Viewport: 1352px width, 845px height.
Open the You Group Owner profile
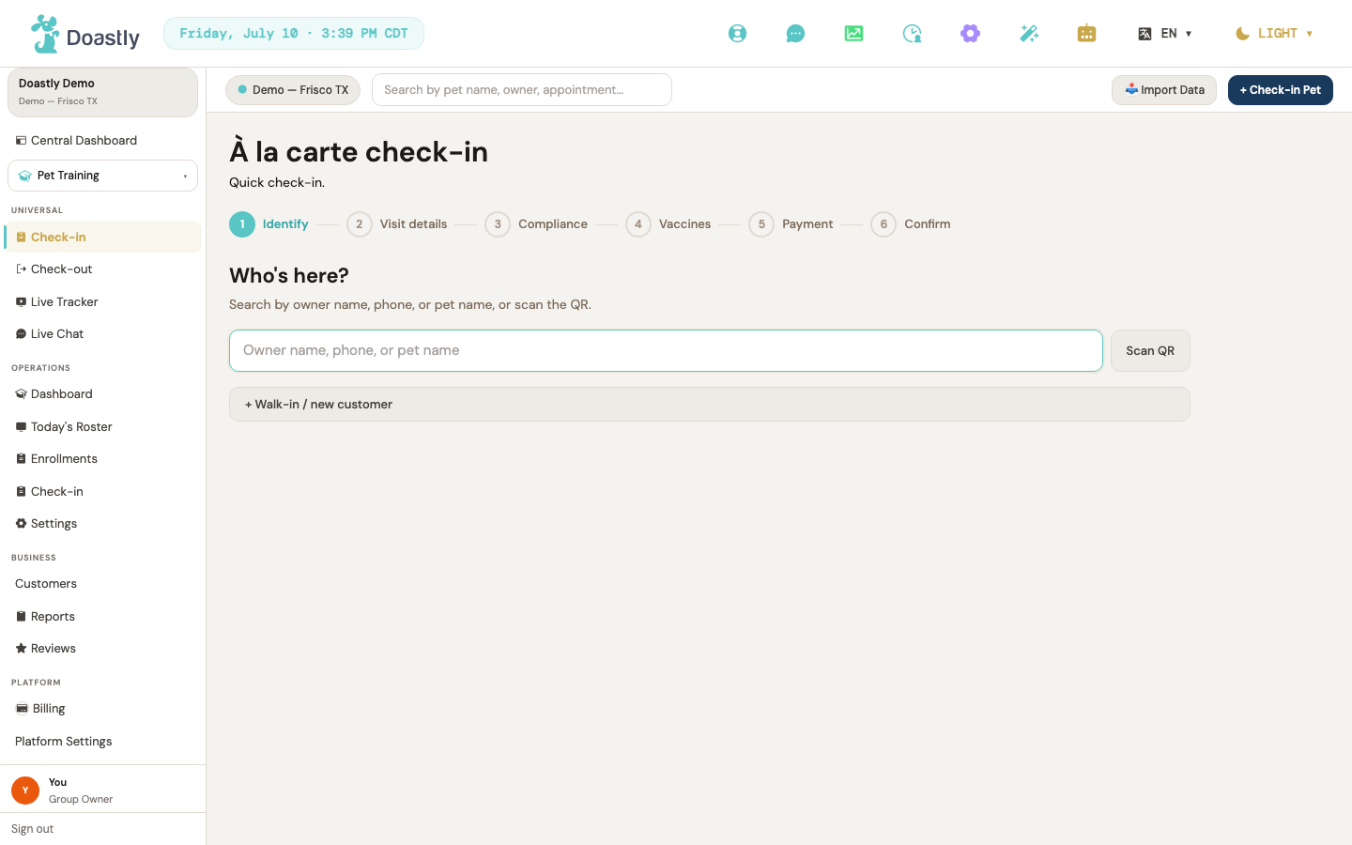(x=103, y=790)
